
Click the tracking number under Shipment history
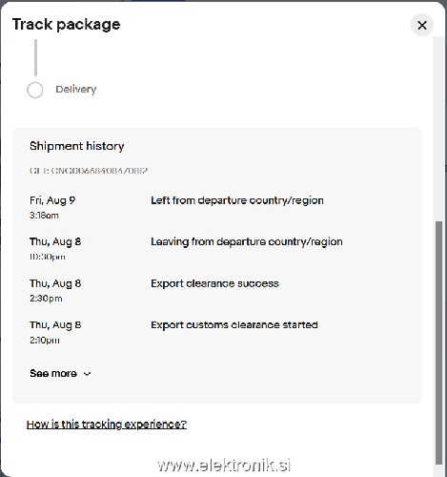[89, 171]
